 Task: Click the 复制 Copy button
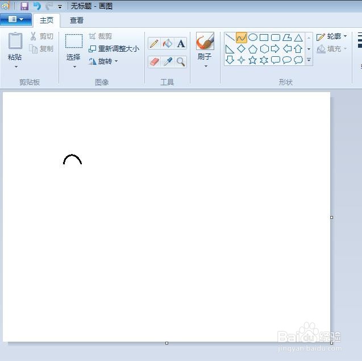[41, 49]
